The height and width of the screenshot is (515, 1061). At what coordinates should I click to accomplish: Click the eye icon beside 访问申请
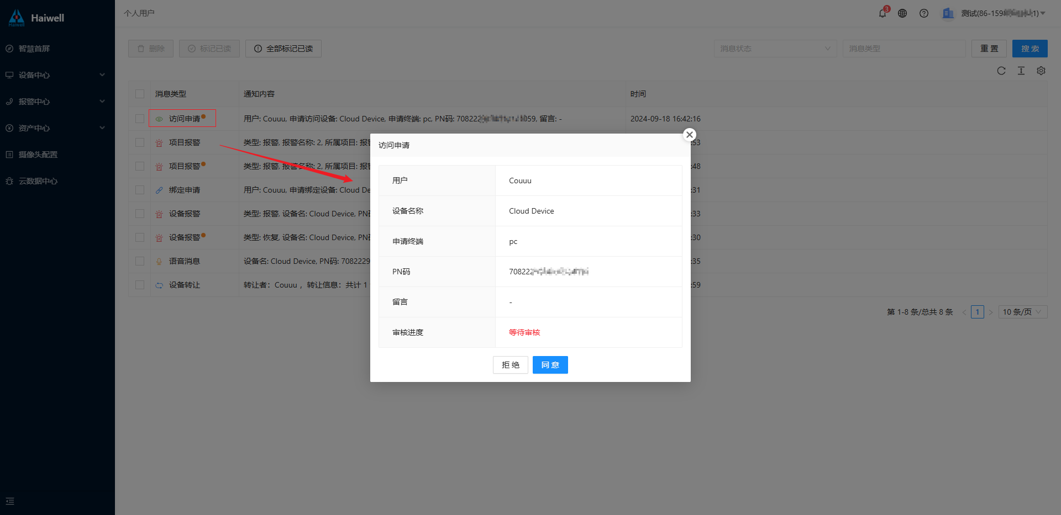click(x=159, y=119)
